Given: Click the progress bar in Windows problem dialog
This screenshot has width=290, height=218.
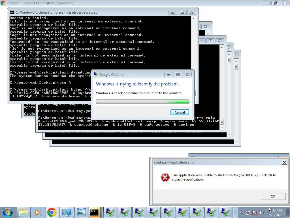Looking at the screenshot, I should pyautogui.click(x=143, y=101).
